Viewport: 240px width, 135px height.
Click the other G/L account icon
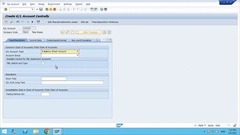(6, 22)
